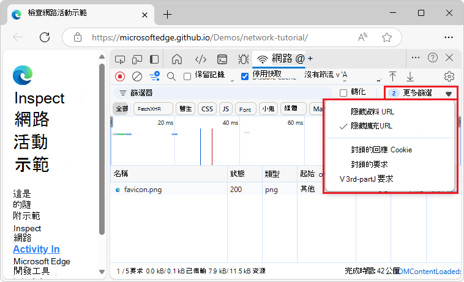The height and width of the screenshot is (282, 464).
Task: Close the 檢查網路活動示範 tab
Action: (x=144, y=15)
